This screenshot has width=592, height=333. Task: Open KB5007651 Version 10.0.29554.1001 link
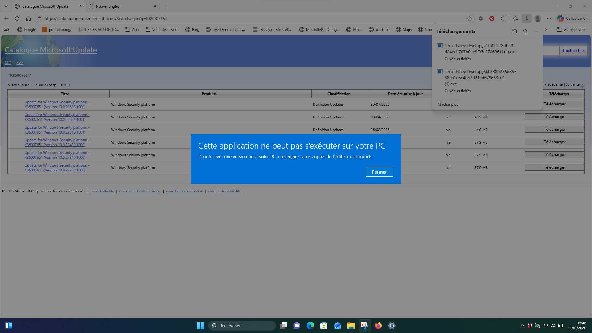pyautogui.click(x=57, y=117)
